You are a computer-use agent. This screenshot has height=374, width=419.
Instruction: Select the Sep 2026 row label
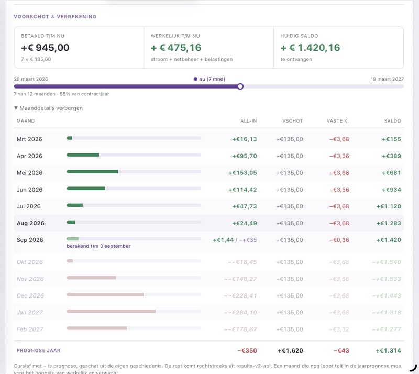[x=30, y=240]
